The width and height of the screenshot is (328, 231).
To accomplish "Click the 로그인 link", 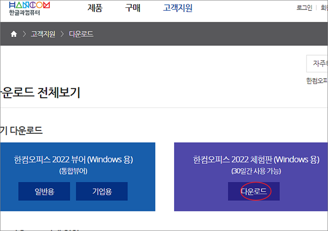I will click(x=304, y=8).
